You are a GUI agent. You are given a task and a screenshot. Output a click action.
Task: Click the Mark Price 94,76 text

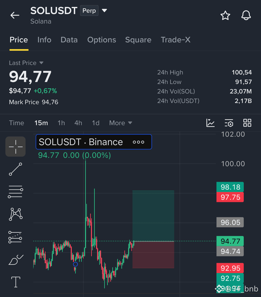click(34, 102)
